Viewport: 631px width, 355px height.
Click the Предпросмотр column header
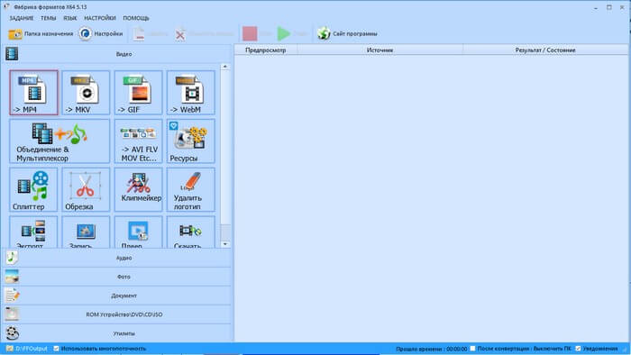point(266,50)
